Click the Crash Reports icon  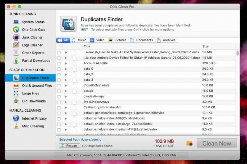tap(16, 53)
